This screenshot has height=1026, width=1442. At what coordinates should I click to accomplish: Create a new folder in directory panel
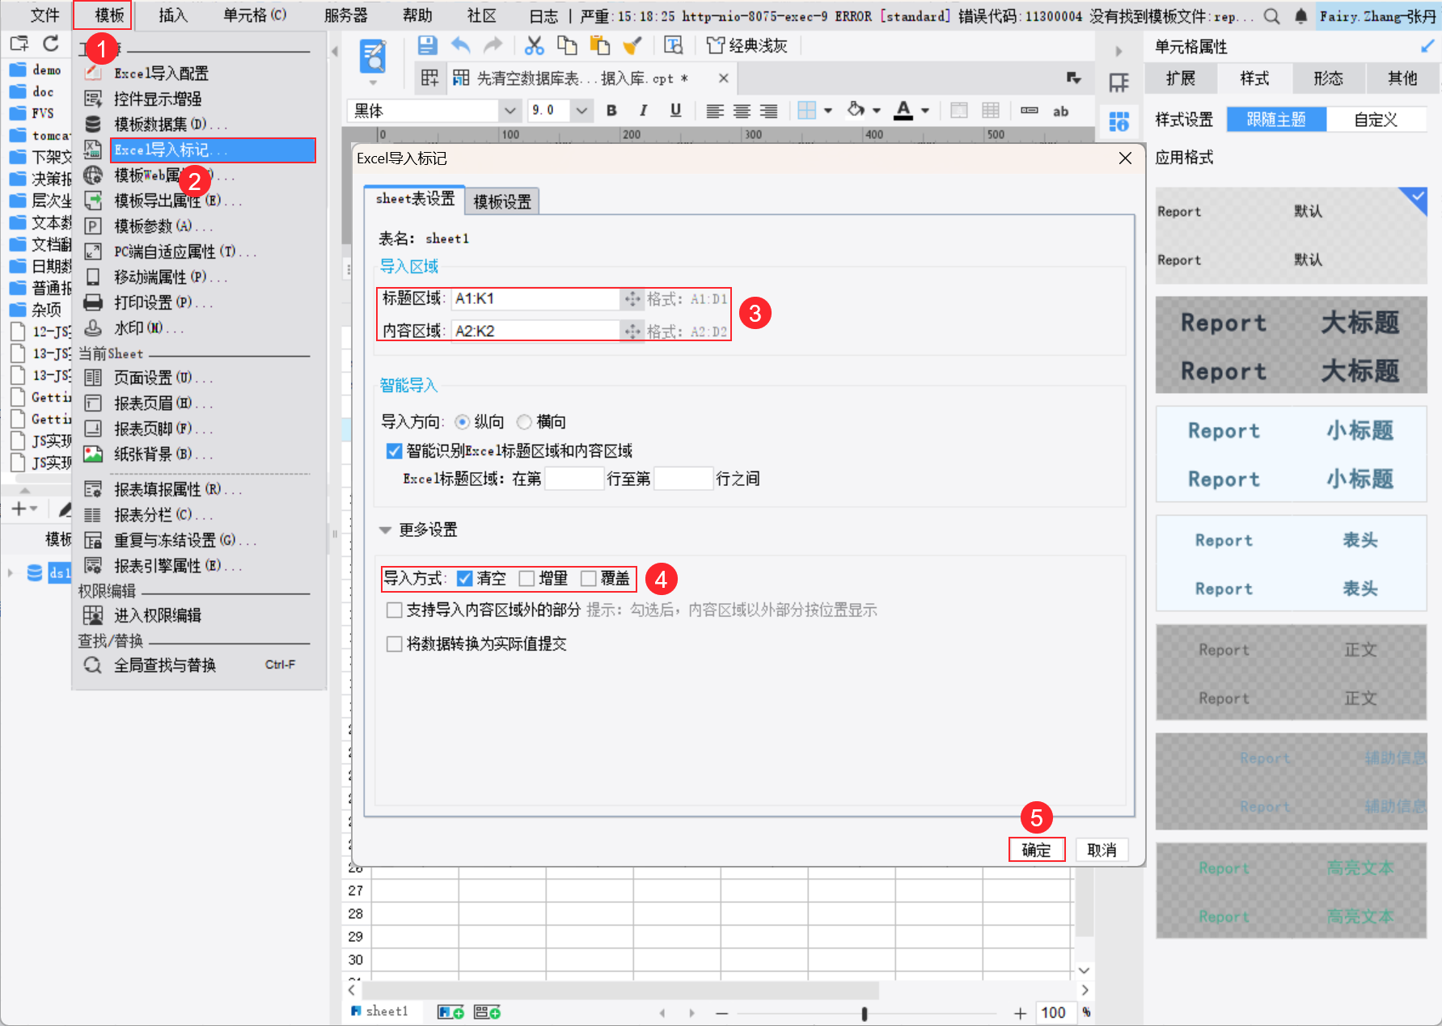18,43
